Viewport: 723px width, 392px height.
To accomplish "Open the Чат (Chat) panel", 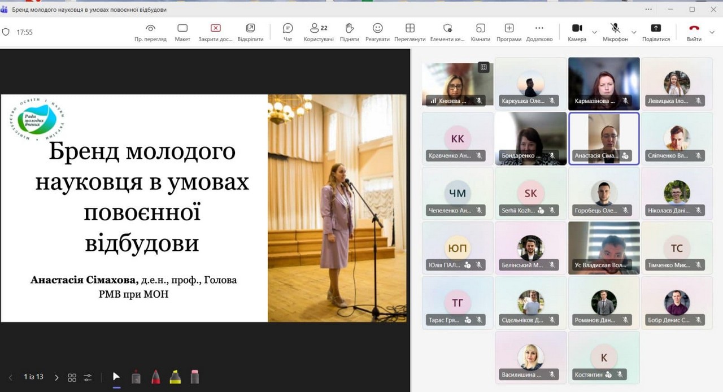I will 288,32.
